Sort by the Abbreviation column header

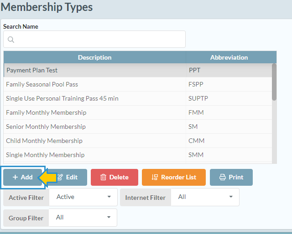[229, 57]
